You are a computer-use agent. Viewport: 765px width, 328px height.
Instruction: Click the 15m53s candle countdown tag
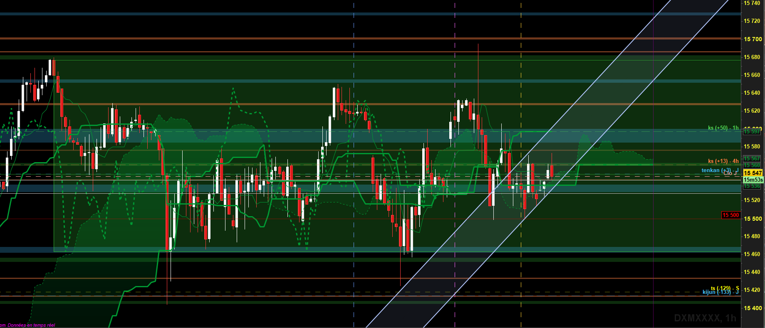click(753, 180)
